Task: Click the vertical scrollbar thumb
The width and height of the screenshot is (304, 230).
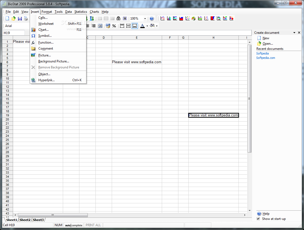Action: pyautogui.click(x=250, y=99)
